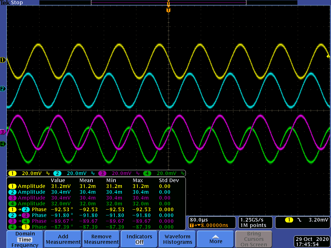
Task: Click the channel 1 badge next to 20.0mV
Action: pyautogui.click(x=12, y=173)
